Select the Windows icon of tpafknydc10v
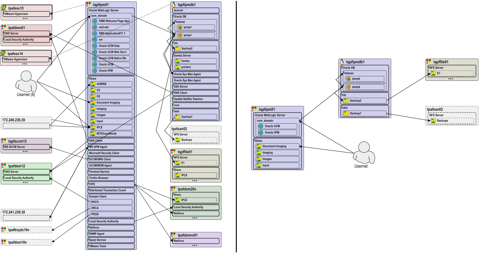 (x=4, y=230)
